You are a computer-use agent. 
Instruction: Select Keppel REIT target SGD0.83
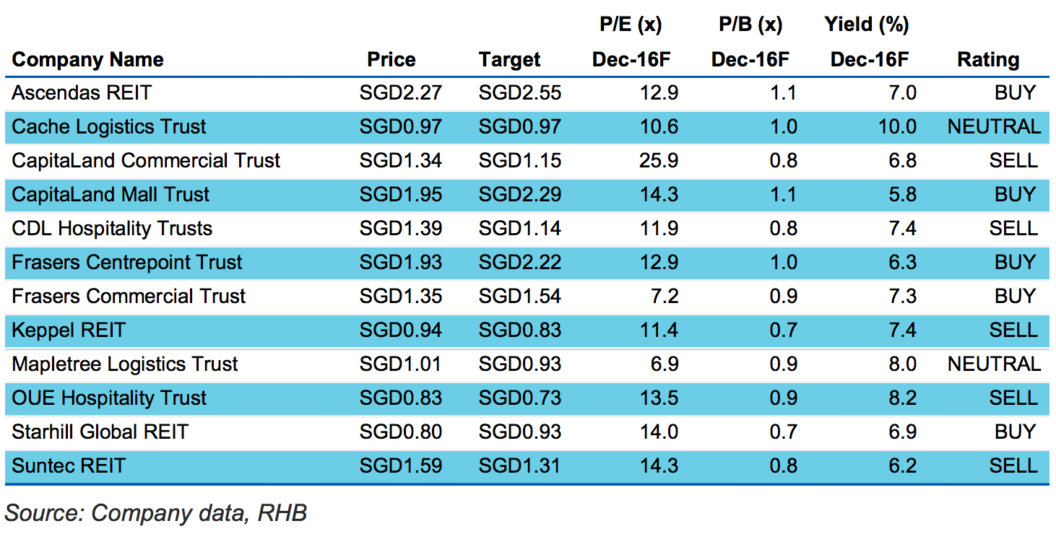click(519, 331)
